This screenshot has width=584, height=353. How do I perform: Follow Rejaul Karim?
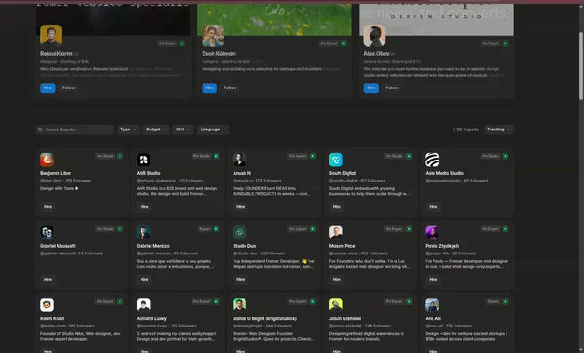(x=68, y=88)
